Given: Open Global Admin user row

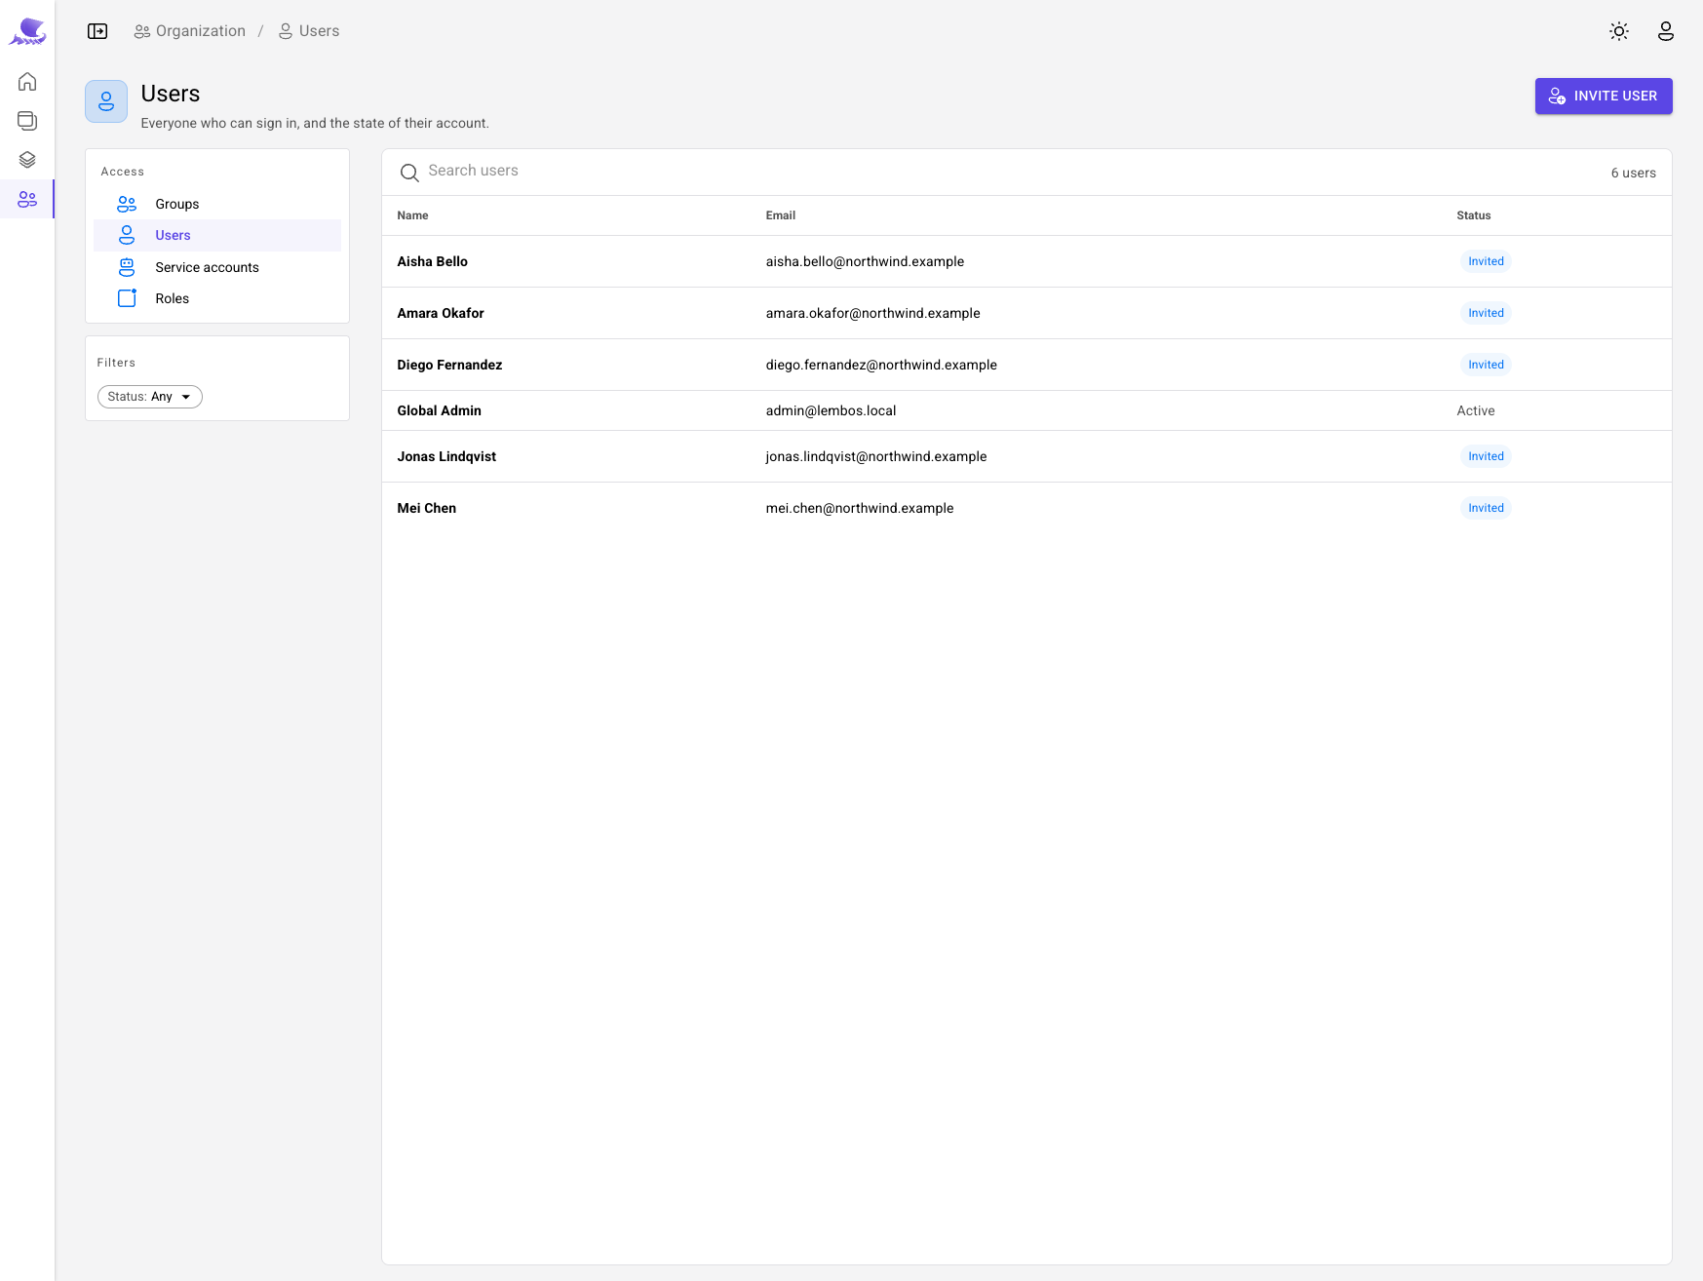Looking at the screenshot, I should pyautogui.click(x=1026, y=410).
